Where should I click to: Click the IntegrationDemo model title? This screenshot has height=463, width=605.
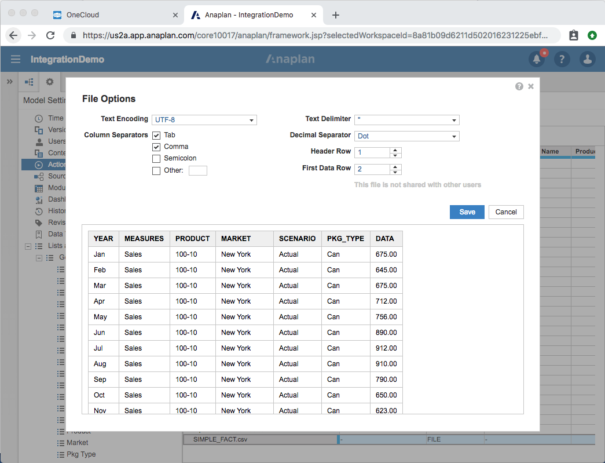(x=67, y=59)
